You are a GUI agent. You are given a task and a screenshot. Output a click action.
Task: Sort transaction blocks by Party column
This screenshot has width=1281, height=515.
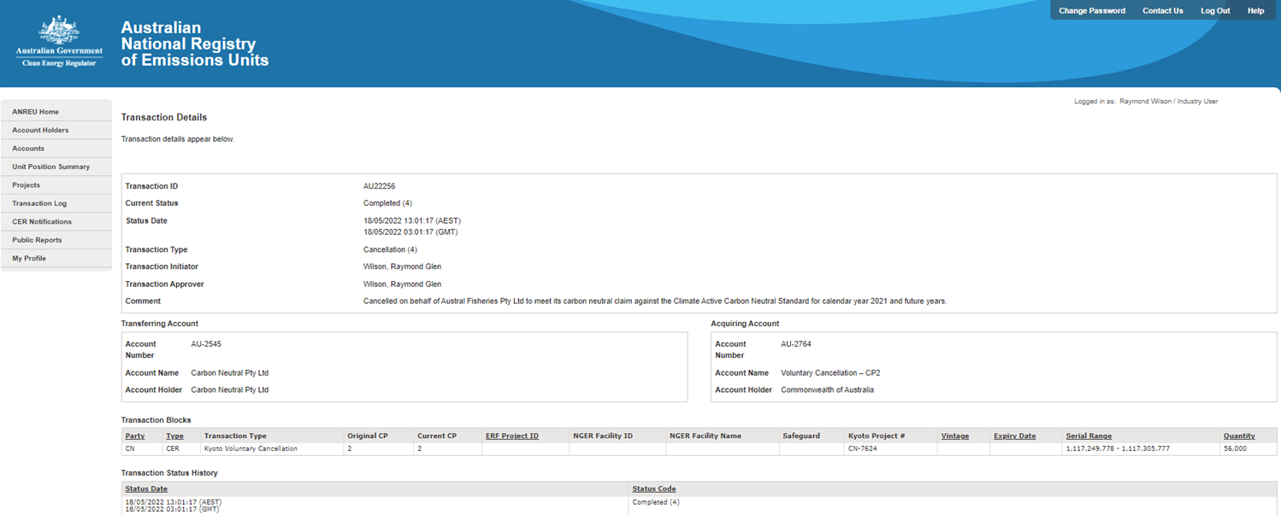point(135,436)
